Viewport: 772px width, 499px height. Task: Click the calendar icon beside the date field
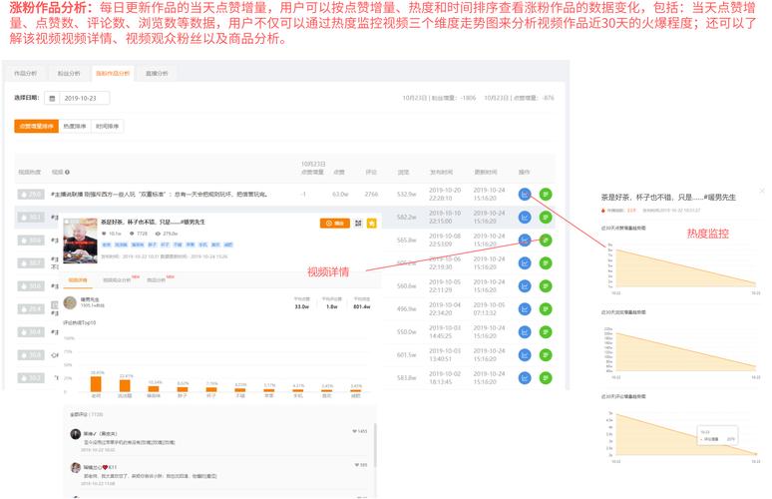pyautogui.click(x=50, y=98)
